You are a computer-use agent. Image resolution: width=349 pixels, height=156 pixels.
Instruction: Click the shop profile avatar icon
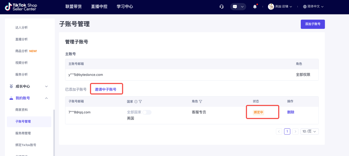271,7
